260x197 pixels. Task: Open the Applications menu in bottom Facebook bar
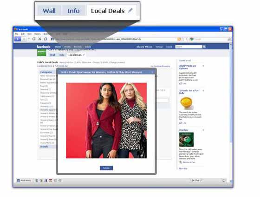pyautogui.click(x=24, y=180)
